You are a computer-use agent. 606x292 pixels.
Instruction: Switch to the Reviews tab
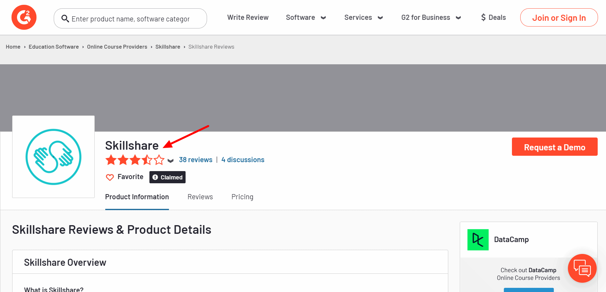click(x=200, y=197)
